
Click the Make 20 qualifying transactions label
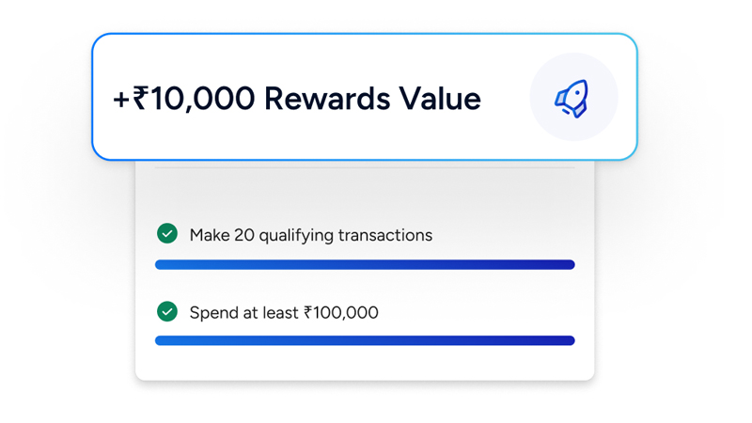click(310, 235)
